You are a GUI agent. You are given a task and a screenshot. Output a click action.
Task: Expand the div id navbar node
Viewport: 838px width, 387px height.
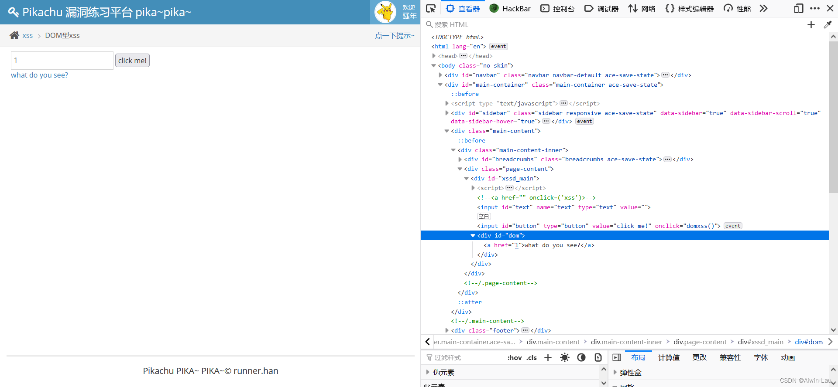click(x=440, y=75)
